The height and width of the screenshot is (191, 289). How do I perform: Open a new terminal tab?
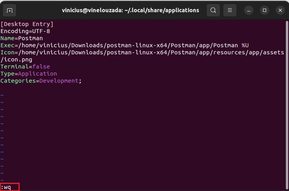coord(9,10)
